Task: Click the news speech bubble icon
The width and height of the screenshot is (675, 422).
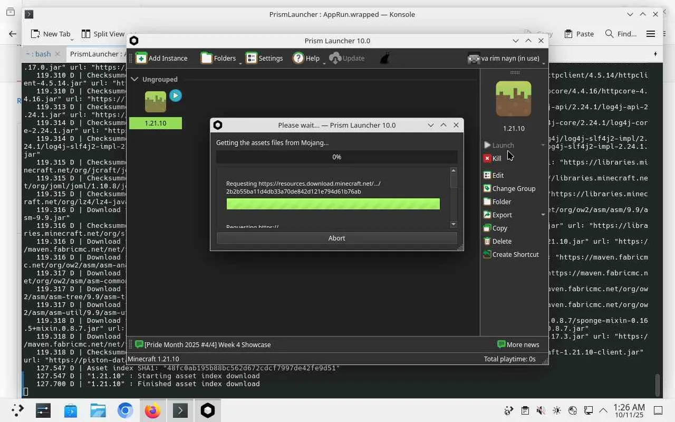Action: (139, 344)
